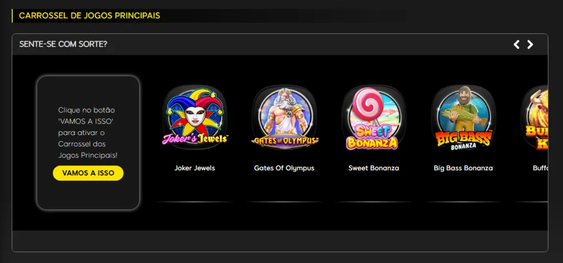Image resolution: width=563 pixels, height=263 pixels.
Task: Click the carousel activation instruction text
Action: 88,133
